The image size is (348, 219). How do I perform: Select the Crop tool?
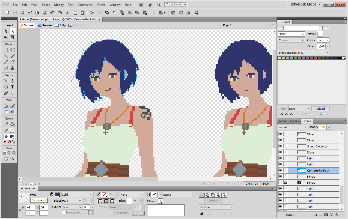pyautogui.click(x=12, y=37)
